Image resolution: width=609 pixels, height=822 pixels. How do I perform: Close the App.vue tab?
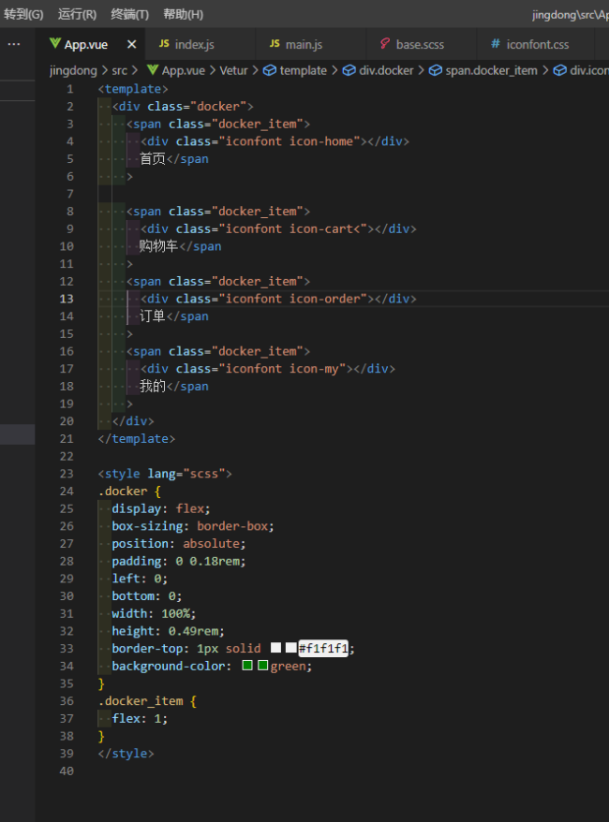click(132, 45)
